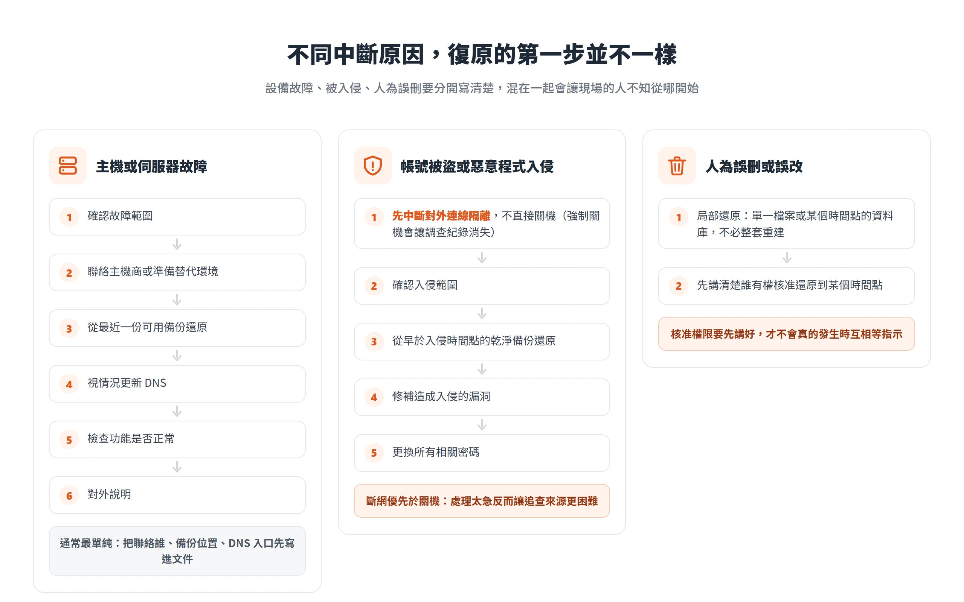Click the orange note 斷網優先於關機
The height and width of the screenshot is (602, 964).
pos(482,501)
